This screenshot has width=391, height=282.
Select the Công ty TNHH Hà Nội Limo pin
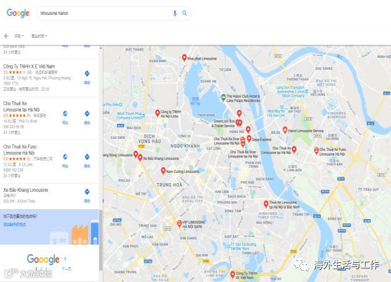click(x=158, y=113)
